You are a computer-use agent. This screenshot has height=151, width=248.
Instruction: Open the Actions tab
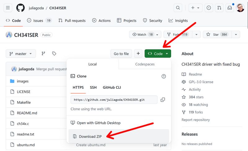pos(101,20)
